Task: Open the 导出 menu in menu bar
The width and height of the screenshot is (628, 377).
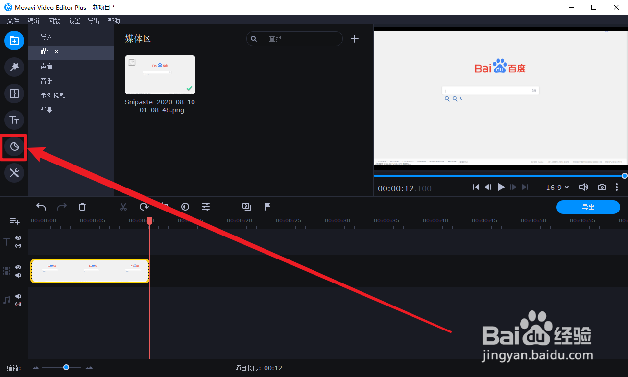Action: [x=93, y=21]
